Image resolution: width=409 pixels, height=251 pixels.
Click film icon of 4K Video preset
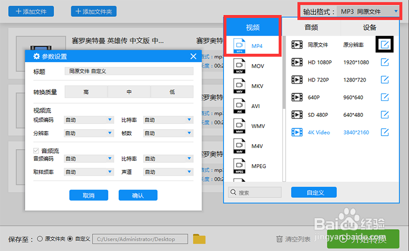pos(297,132)
